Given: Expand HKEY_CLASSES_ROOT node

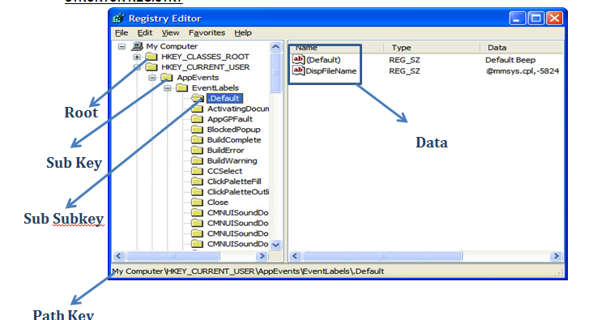Looking at the screenshot, I should point(137,57).
